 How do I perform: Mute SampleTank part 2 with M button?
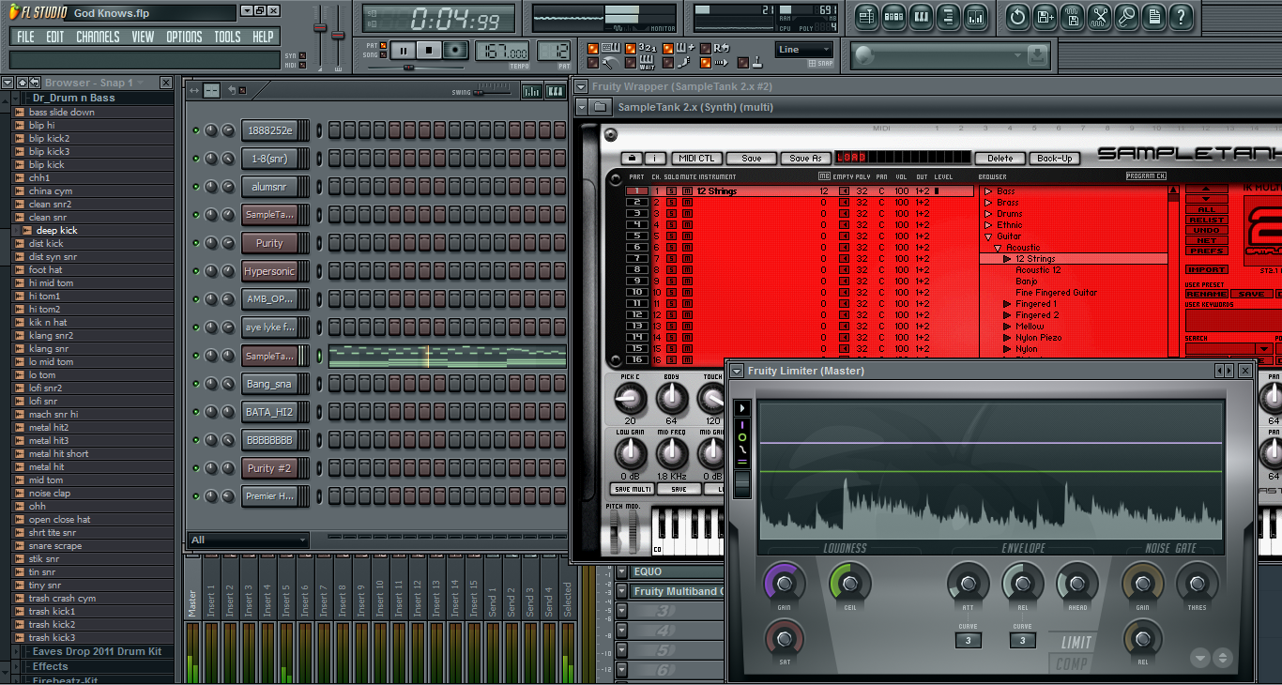pos(687,203)
